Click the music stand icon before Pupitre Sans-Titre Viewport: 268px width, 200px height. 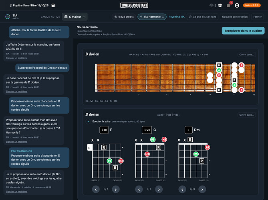(10, 5)
